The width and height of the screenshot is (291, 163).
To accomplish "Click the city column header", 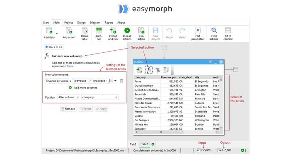I will [203, 77].
